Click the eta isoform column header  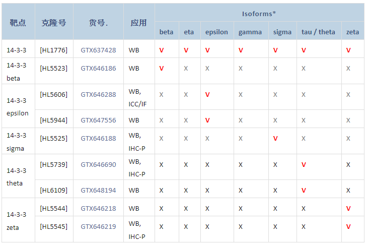coord(189,31)
